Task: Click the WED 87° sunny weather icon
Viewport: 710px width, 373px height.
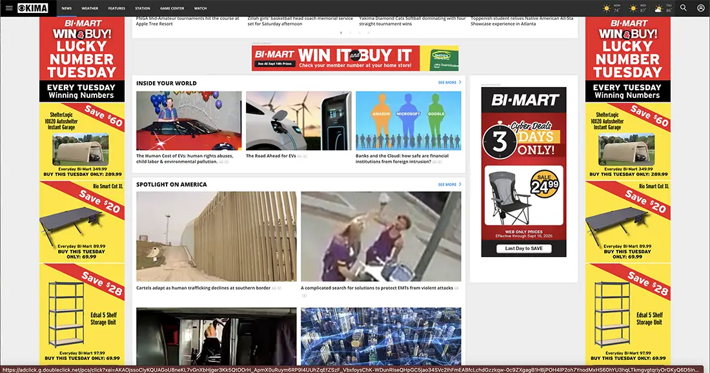Action: [x=633, y=8]
